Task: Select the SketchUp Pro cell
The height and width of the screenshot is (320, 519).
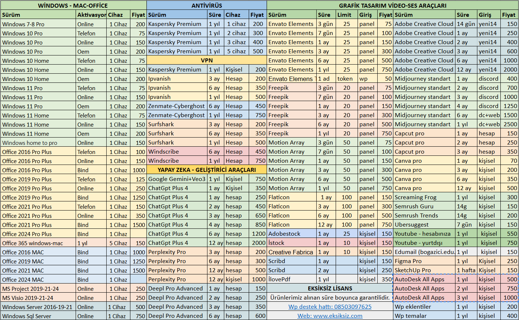Action: tap(424, 270)
